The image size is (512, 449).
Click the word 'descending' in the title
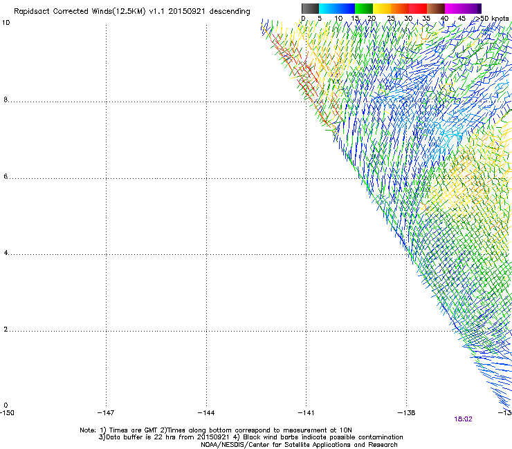pyautogui.click(x=230, y=11)
